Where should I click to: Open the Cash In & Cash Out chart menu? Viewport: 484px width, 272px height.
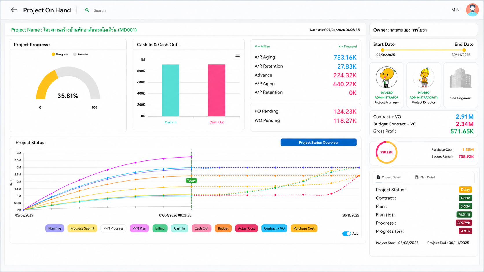point(237,55)
